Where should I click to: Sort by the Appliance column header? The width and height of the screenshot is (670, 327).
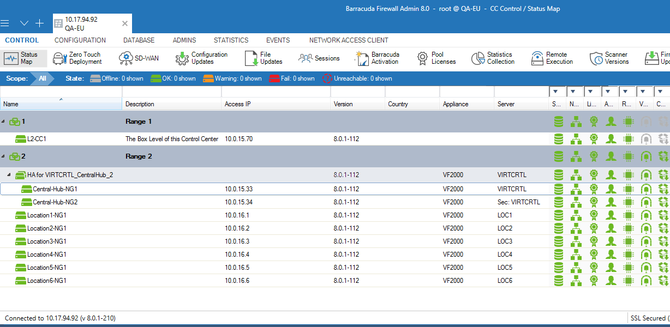(467, 104)
